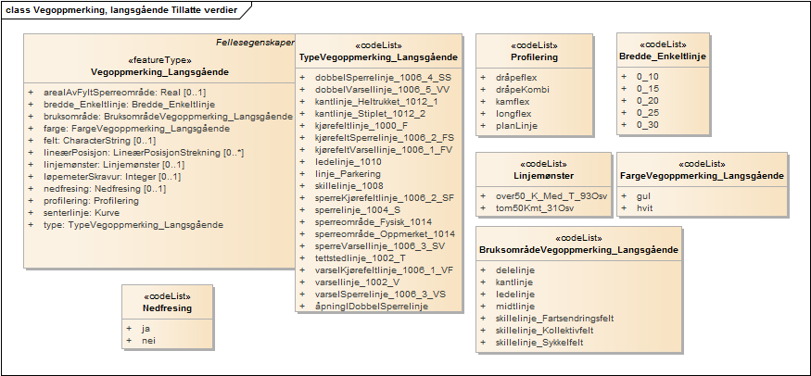
Task: Select the TypeVegoppmerking_Langsgående codeList title
Action: point(378,57)
